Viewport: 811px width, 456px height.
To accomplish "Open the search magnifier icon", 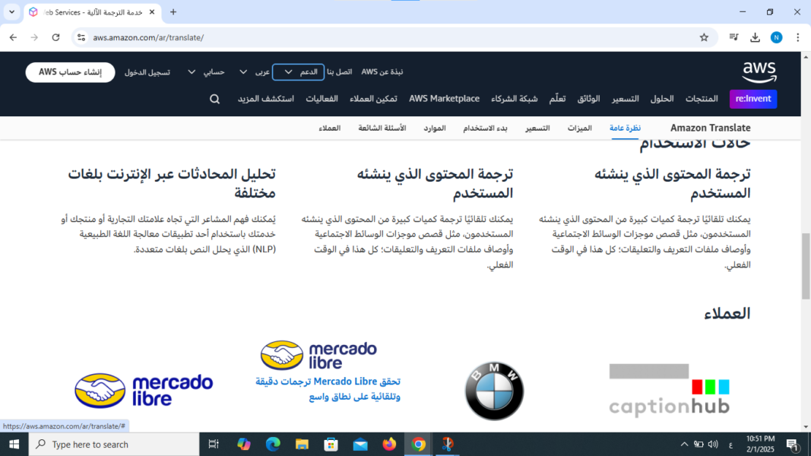I will pyautogui.click(x=214, y=99).
